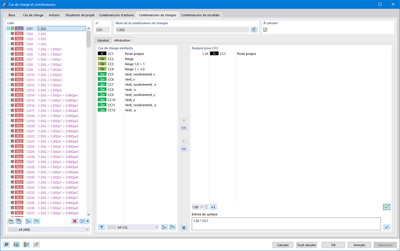The image size is (400, 251).
Task: Select CC6 Vent, x load case
Action: click(x=137, y=80)
